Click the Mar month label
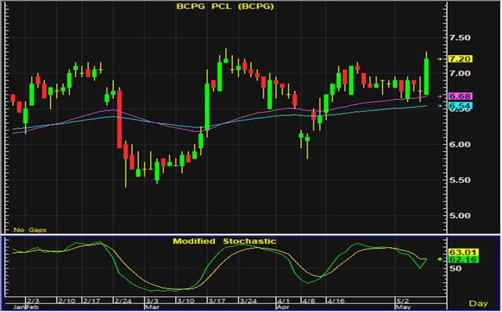This screenshot has height=312, width=502. [152, 307]
